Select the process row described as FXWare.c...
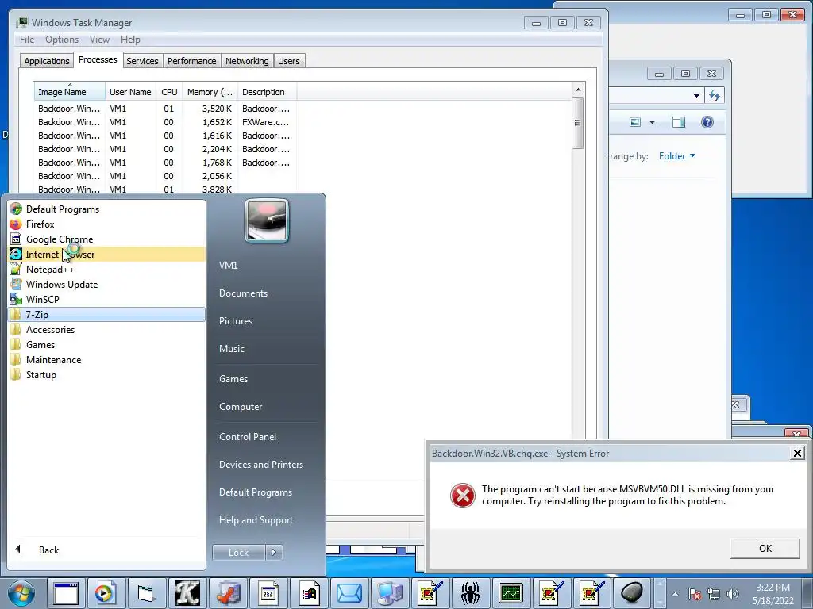Viewport: 813px width, 609px height. pyautogui.click(x=165, y=122)
